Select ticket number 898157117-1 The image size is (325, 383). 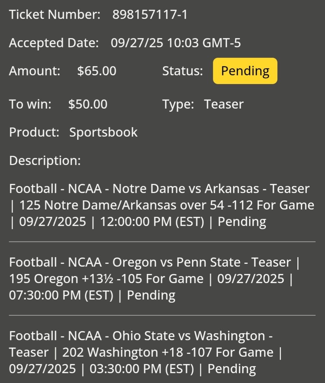coord(150,14)
